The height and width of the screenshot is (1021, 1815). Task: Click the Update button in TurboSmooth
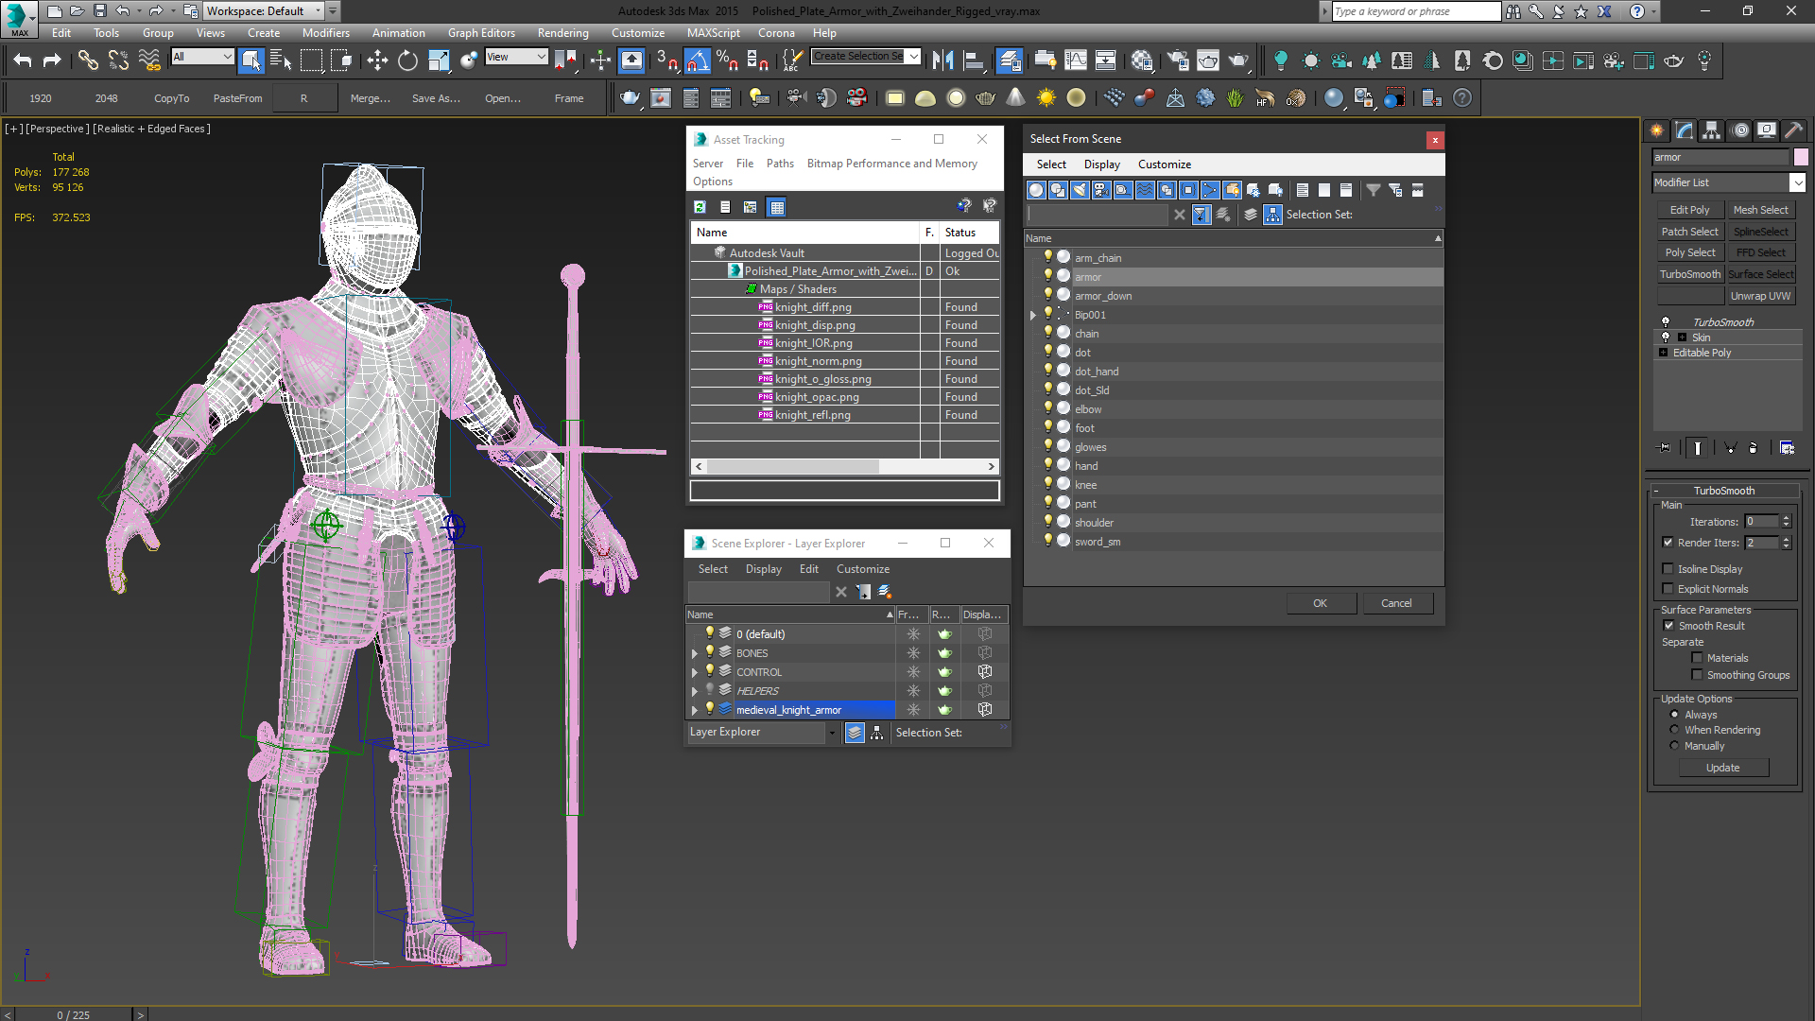click(1723, 768)
